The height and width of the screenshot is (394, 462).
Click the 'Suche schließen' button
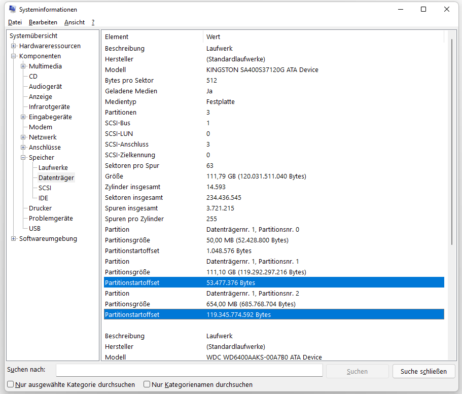point(423,371)
